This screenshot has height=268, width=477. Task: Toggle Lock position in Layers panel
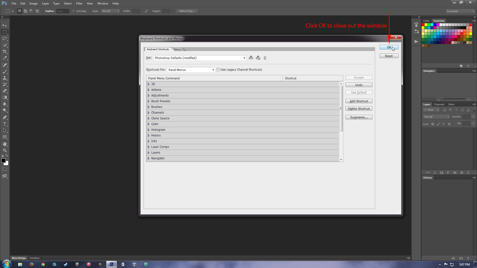(x=444, y=124)
